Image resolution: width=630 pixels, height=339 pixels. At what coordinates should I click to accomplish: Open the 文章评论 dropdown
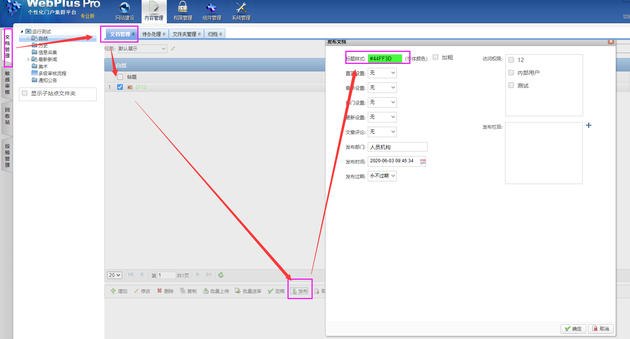[382, 132]
